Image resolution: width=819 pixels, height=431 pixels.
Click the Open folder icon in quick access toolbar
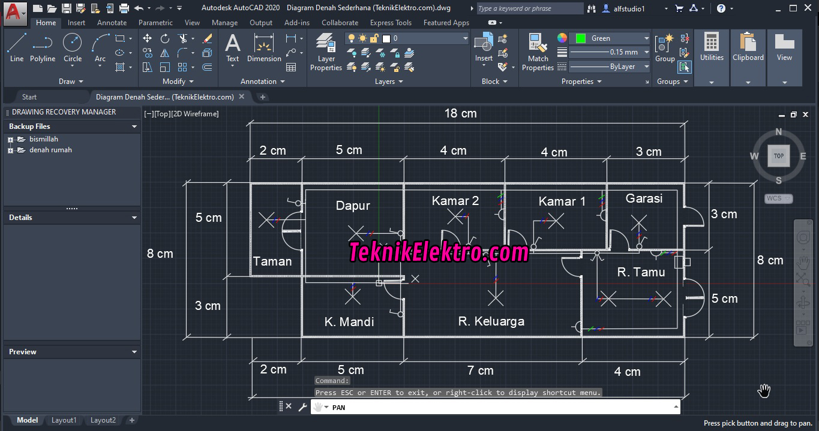pos(52,8)
